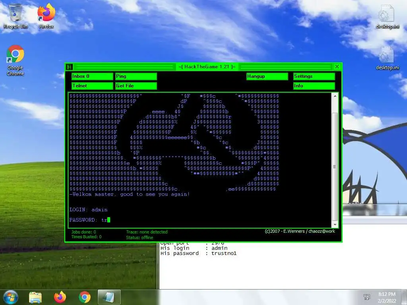Click the Status: offline text

pos(140,237)
